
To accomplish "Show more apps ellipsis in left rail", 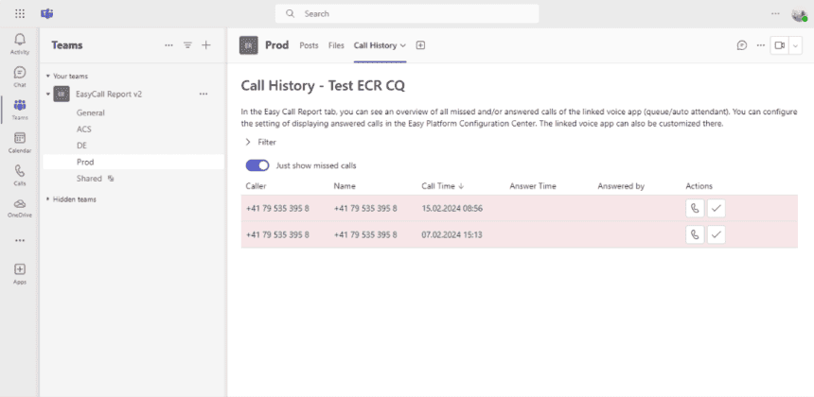I will [20, 240].
